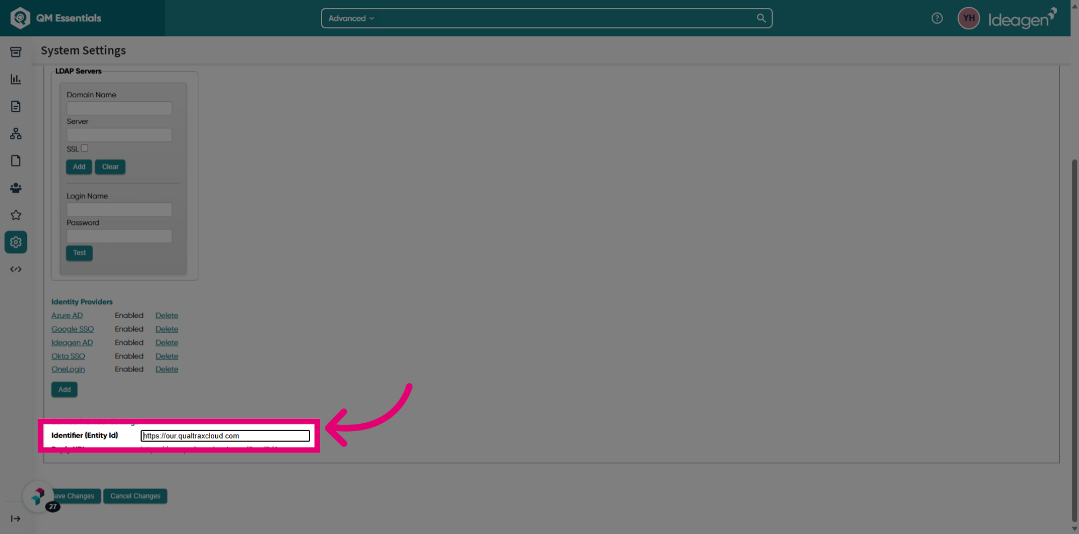Open the bar chart reports icon

pyautogui.click(x=16, y=79)
